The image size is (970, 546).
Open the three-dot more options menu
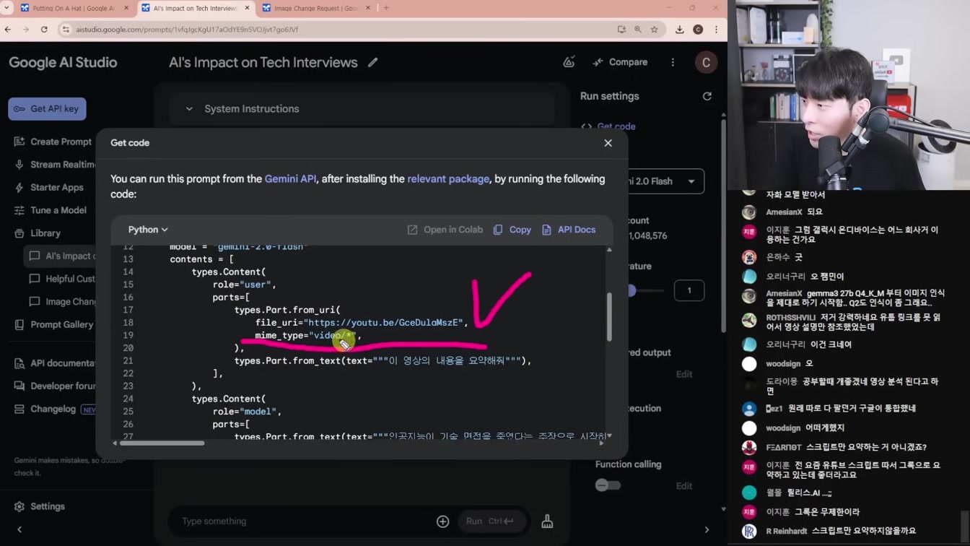pos(673,63)
